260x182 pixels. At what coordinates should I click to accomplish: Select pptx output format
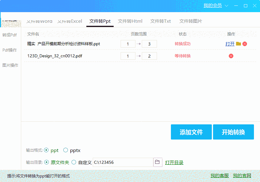(x=65, y=150)
